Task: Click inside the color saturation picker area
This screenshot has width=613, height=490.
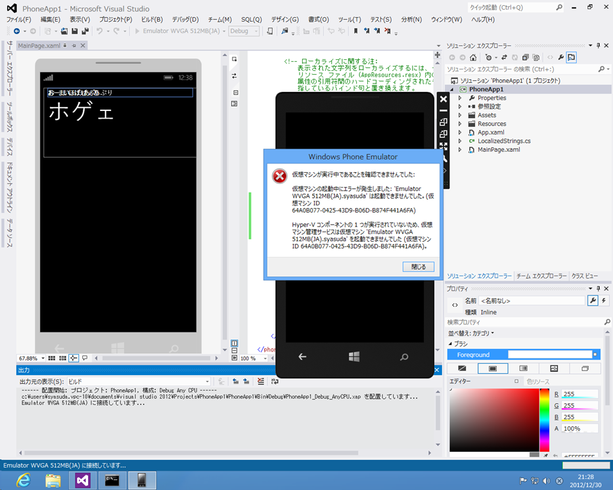Action: point(494,420)
